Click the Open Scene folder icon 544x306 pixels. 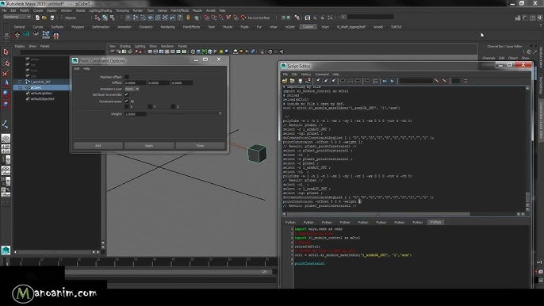pos(44,17)
